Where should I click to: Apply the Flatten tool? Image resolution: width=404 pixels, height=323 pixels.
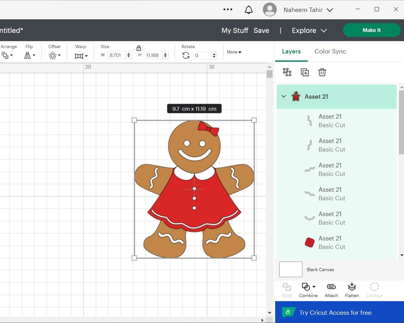352,289
